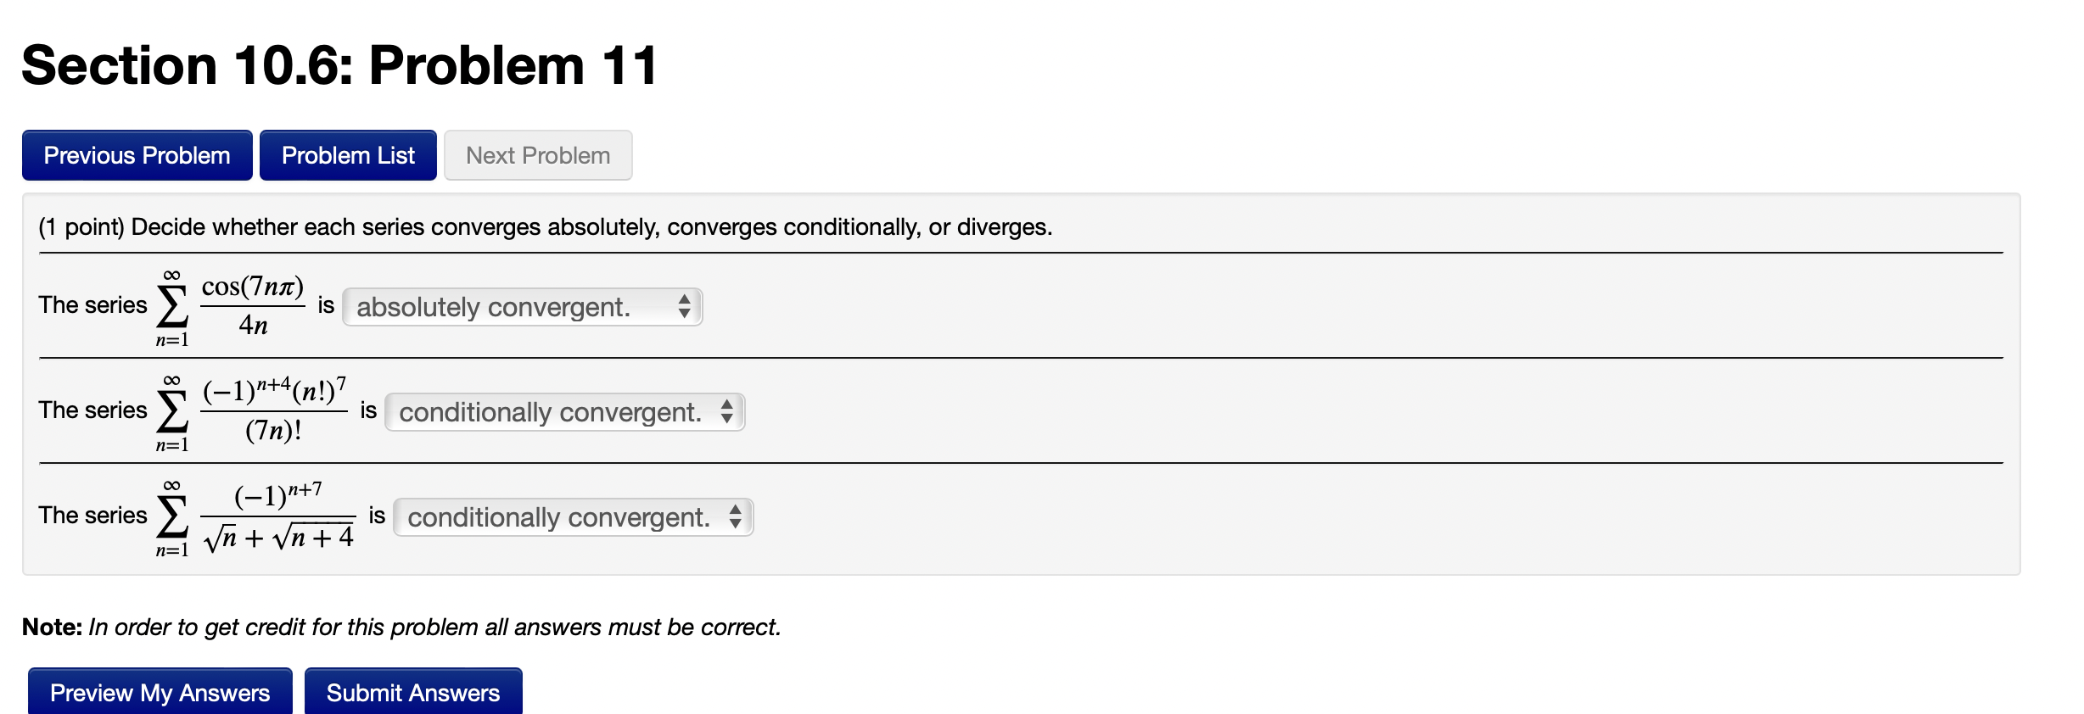
Task: Submit Answers for this problem
Action: click(x=413, y=691)
